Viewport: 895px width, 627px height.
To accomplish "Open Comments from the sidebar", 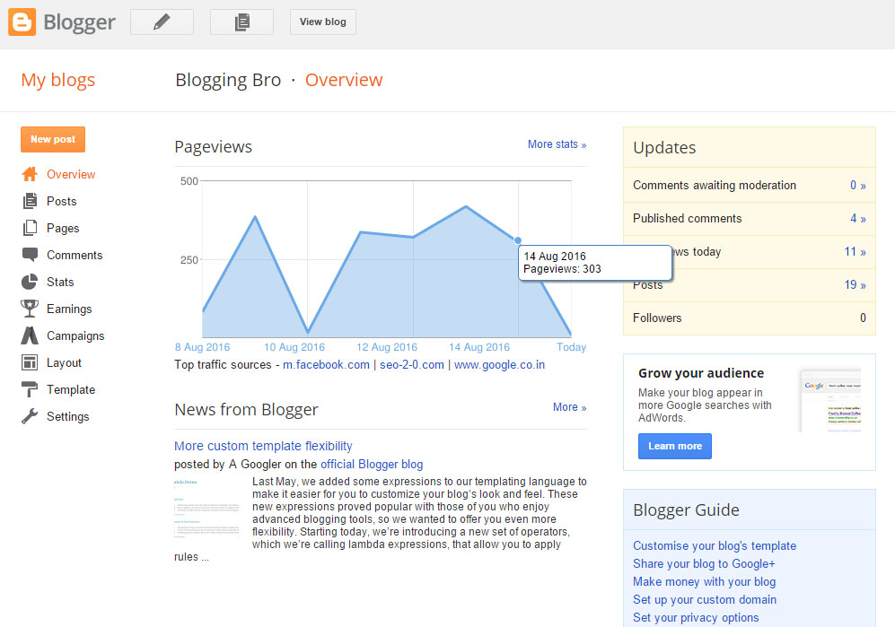I will 75,255.
